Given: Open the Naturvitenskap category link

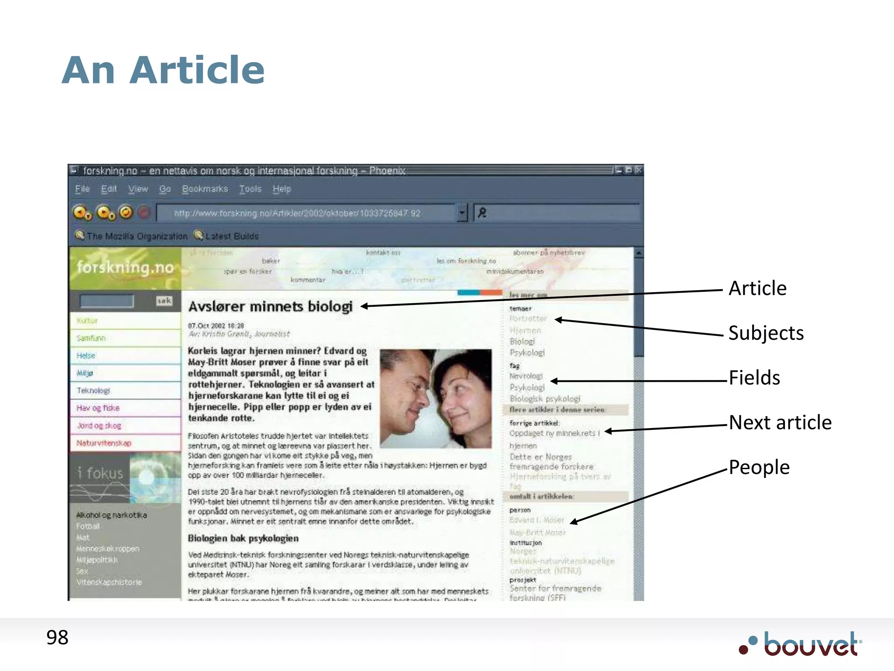Looking at the screenshot, I should 104,443.
